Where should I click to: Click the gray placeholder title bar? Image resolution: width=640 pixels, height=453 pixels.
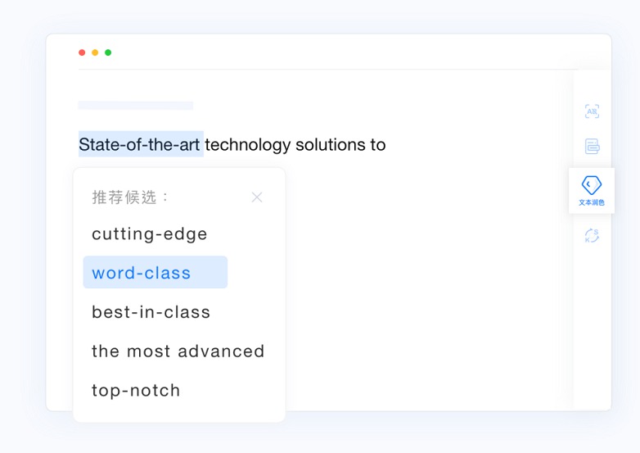(x=136, y=106)
